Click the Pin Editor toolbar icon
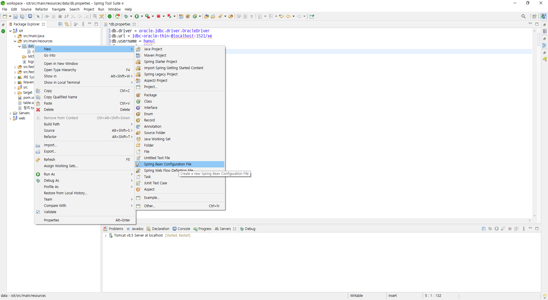This screenshot has width=548, height=300. click(x=312, y=16)
